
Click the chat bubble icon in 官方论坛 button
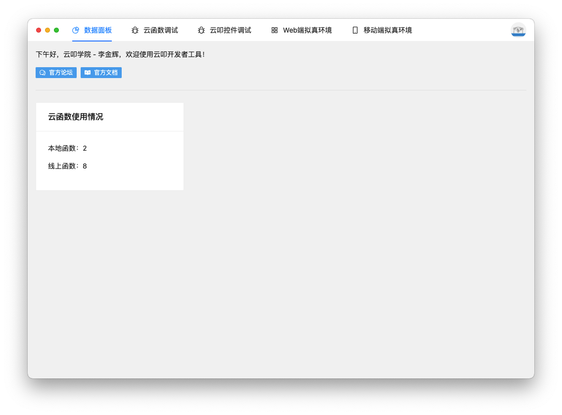(43, 72)
